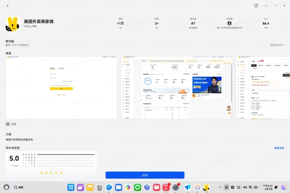Go back with the top-left arrow

(x=8, y=6)
